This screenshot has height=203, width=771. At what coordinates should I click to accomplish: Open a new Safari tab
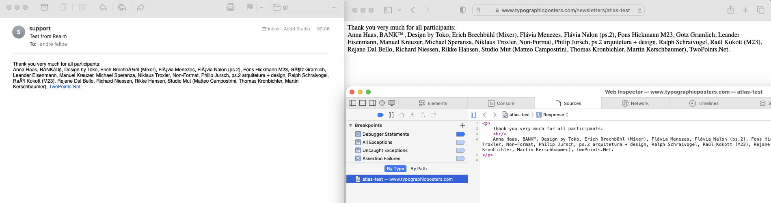click(745, 10)
